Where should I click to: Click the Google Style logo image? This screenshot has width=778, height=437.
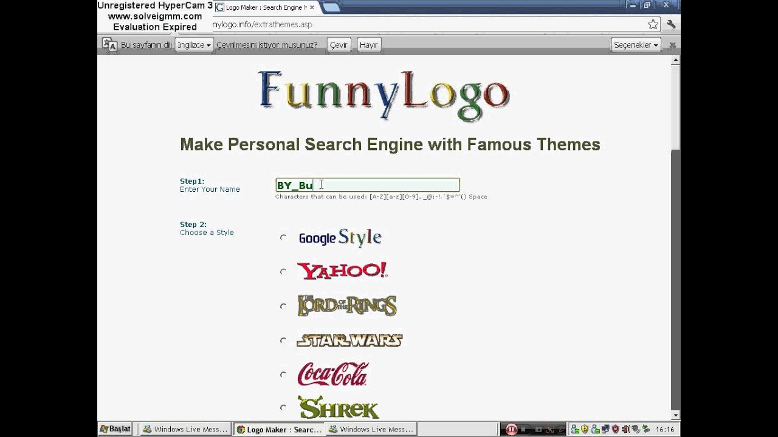click(x=340, y=237)
